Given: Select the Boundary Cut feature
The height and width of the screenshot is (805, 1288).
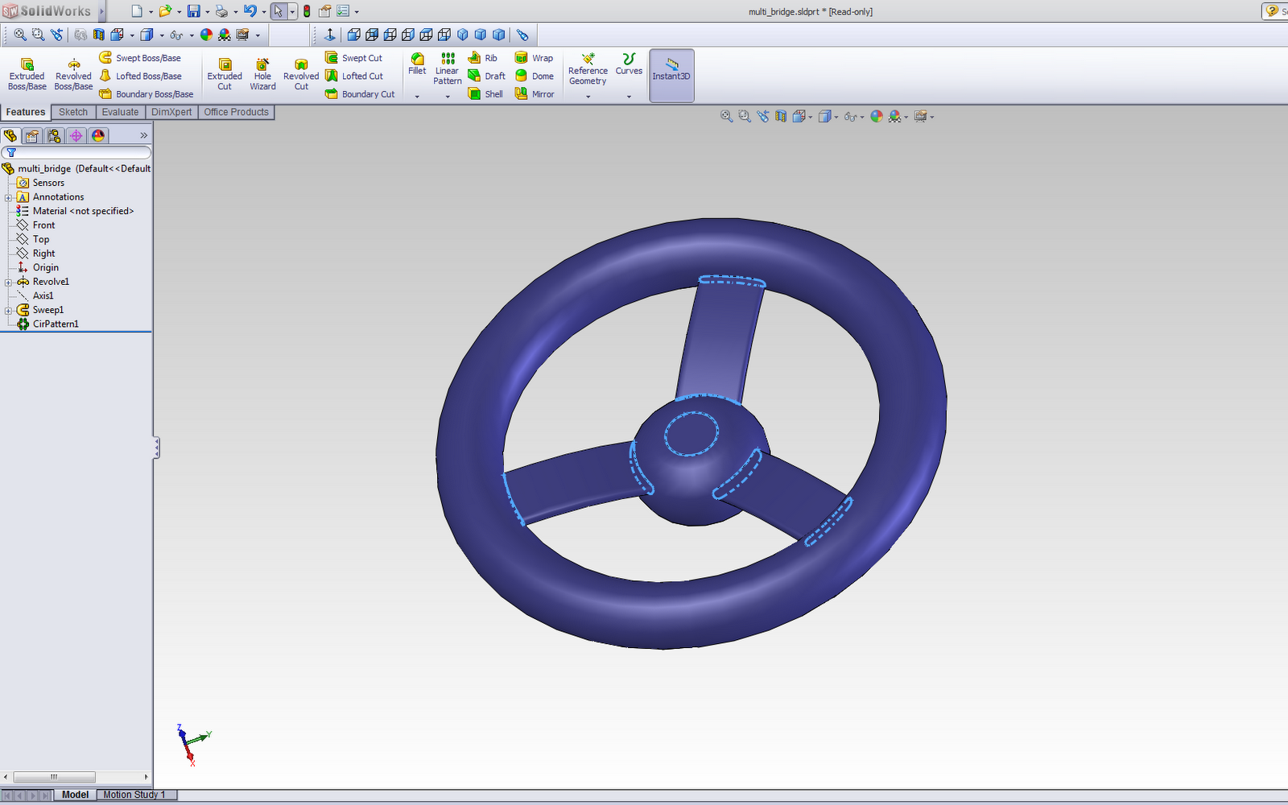Looking at the screenshot, I should (x=360, y=93).
